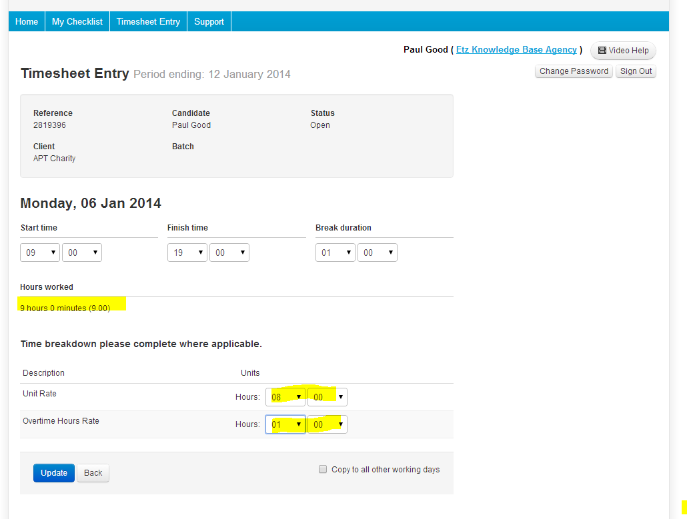Go to My Checklist tab
This screenshot has width=687, height=519.
[x=77, y=21]
